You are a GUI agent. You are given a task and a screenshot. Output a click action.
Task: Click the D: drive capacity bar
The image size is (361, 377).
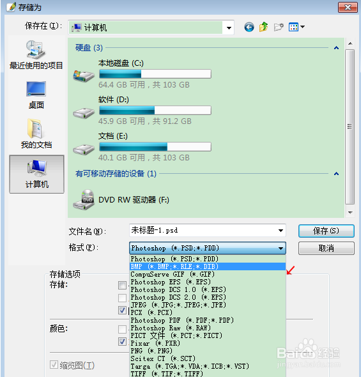(x=155, y=111)
